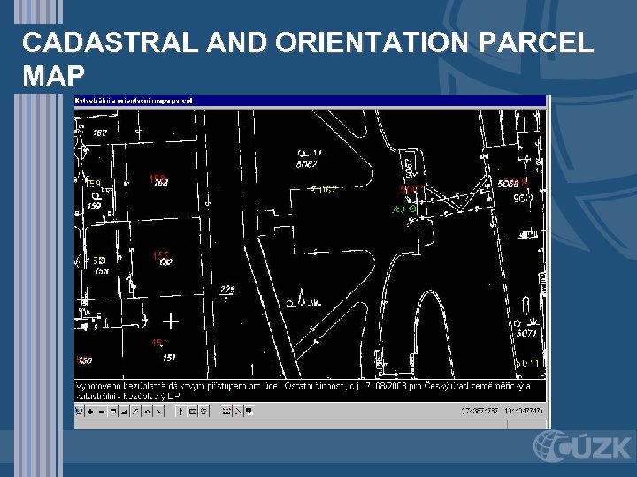Click parcel number 162 on the map
This screenshot has width=637, height=477.
click(100, 132)
